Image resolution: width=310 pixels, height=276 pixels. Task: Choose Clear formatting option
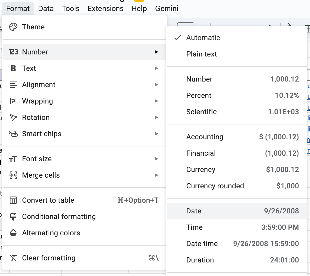[49, 258]
